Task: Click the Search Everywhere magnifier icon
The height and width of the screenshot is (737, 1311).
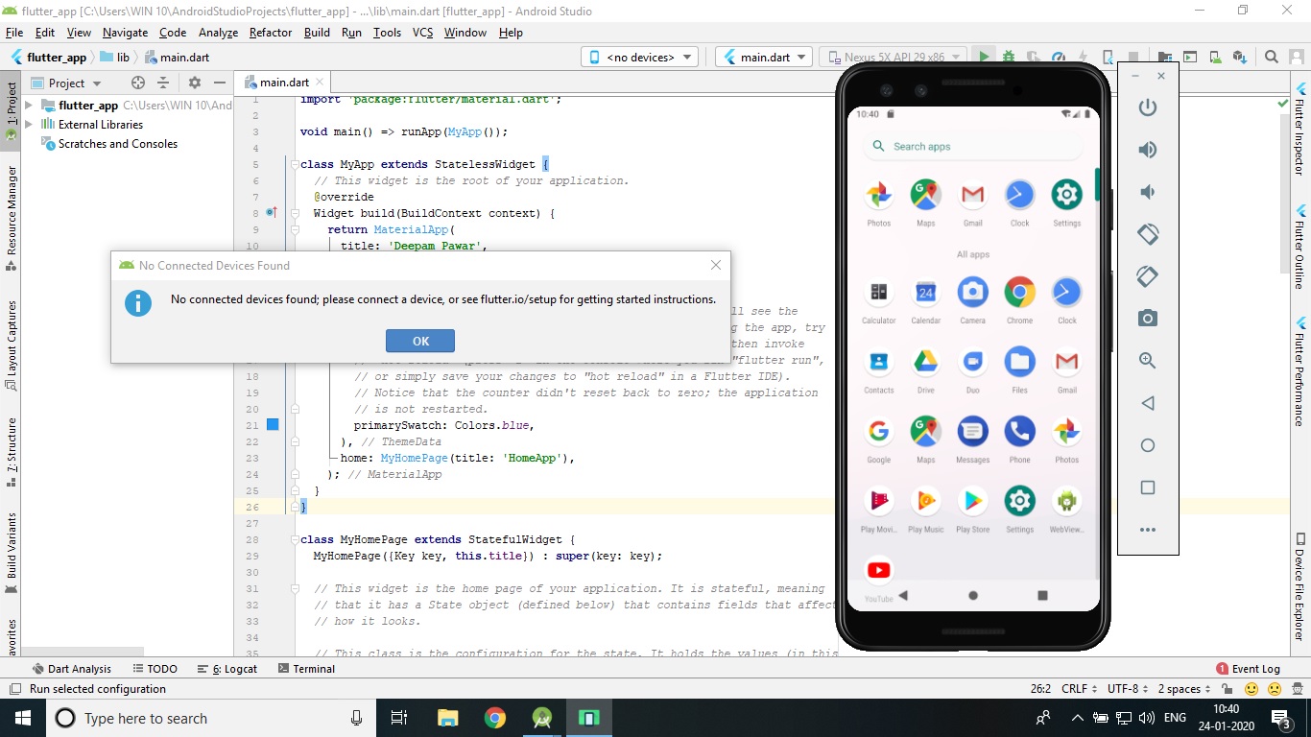Action: pyautogui.click(x=1272, y=57)
